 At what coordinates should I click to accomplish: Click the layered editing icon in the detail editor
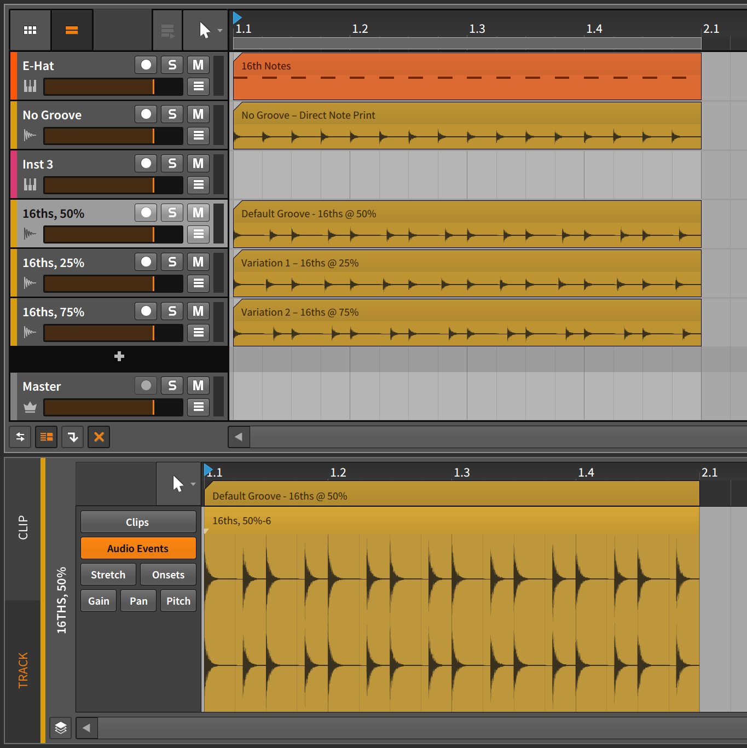coord(60,728)
